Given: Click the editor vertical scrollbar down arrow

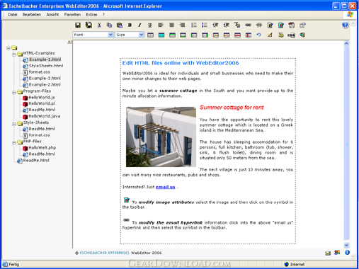Looking at the screenshot, I should (346, 245).
